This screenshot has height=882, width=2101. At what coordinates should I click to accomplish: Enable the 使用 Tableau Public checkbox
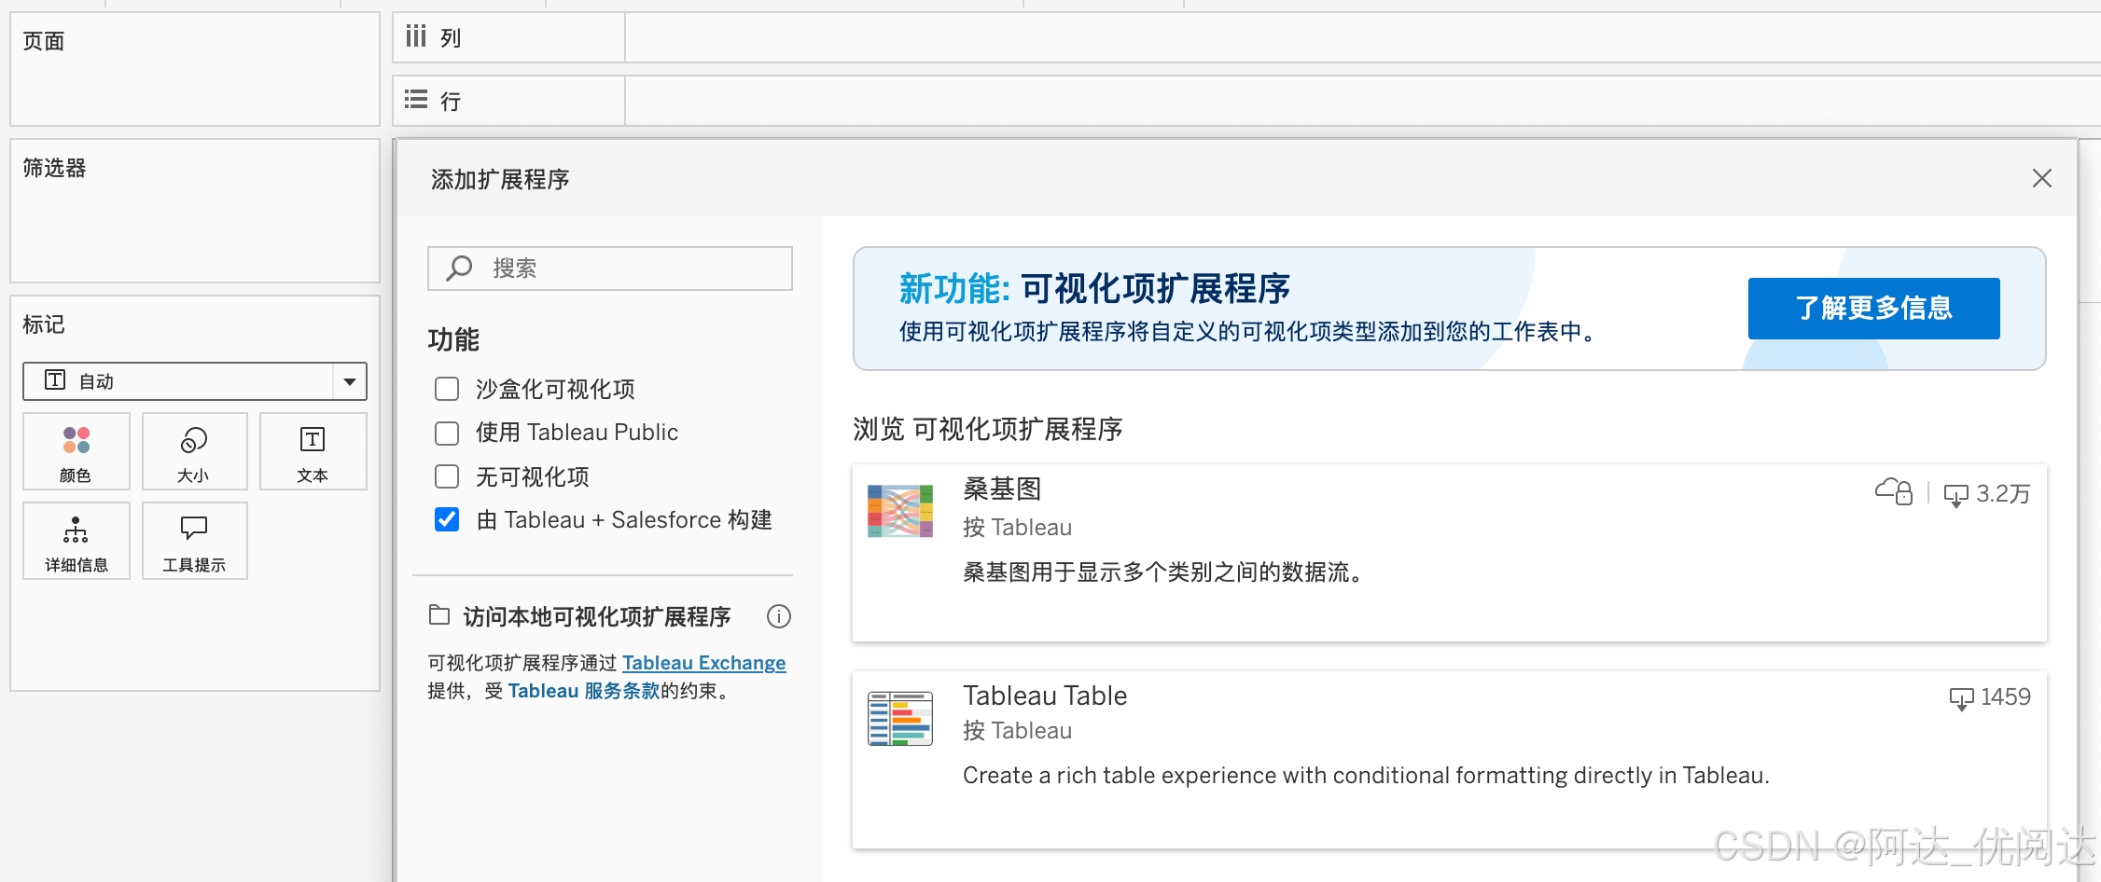pyautogui.click(x=447, y=433)
